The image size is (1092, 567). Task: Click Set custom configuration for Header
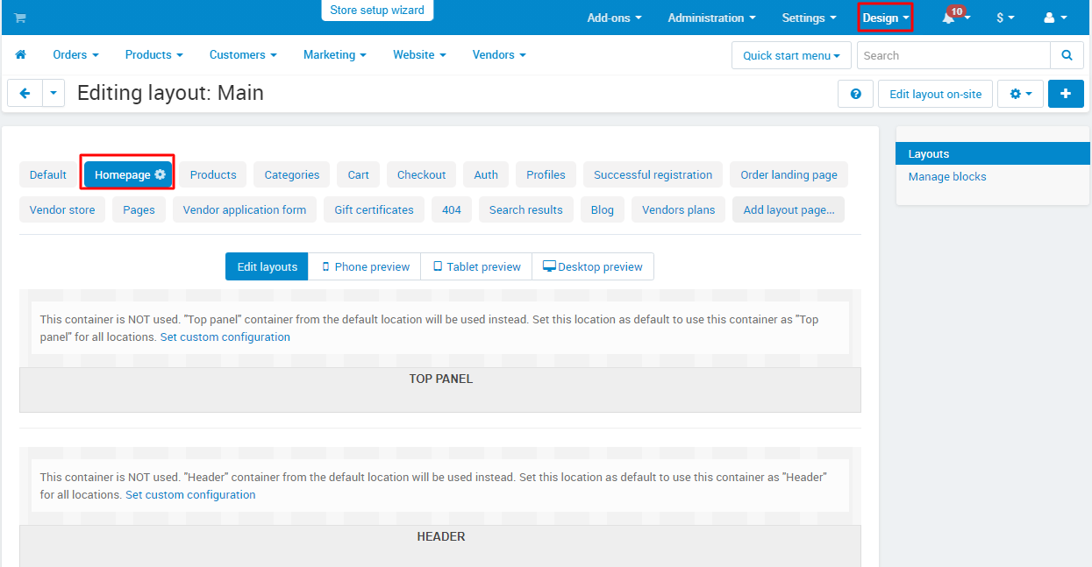(x=190, y=494)
